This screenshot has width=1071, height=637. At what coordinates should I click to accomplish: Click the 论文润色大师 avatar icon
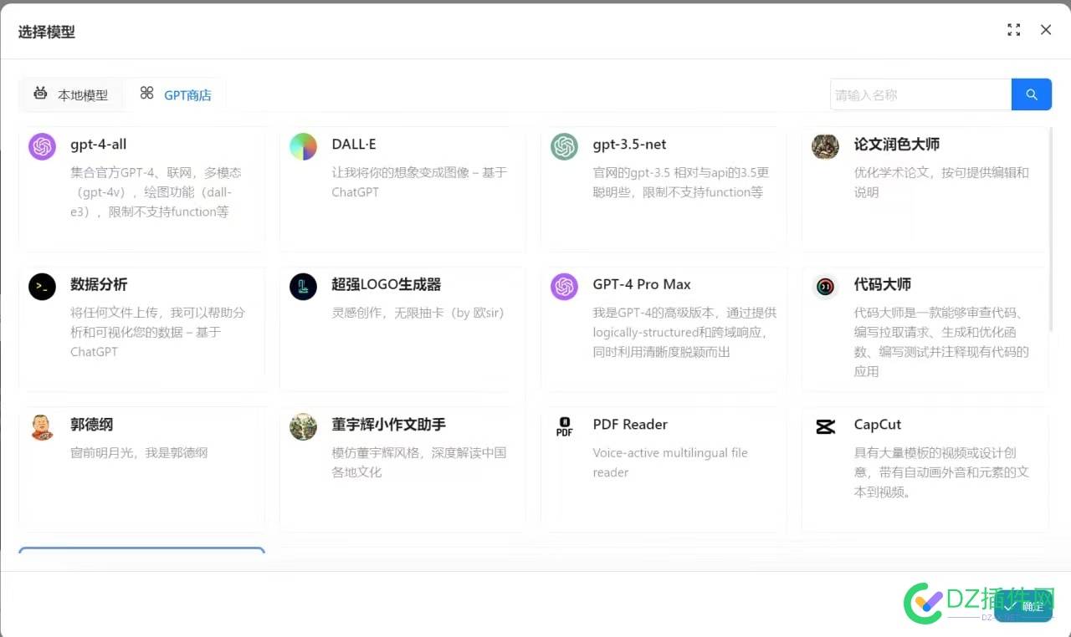tap(825, 147)
